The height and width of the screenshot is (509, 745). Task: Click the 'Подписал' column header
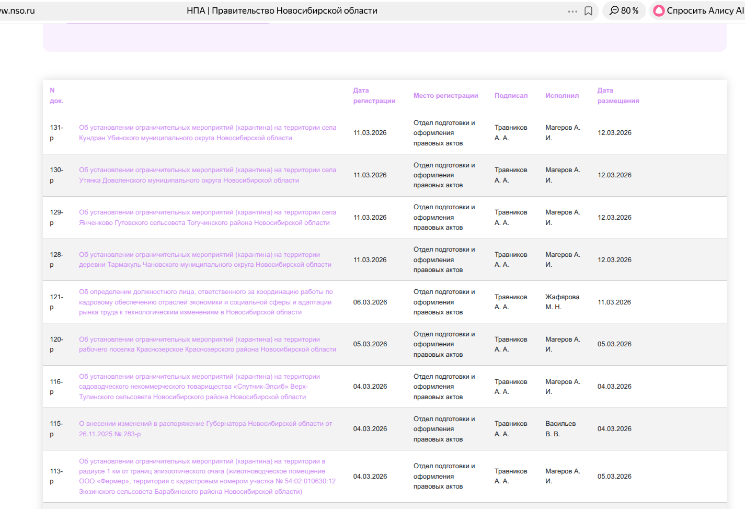point(511,96)
